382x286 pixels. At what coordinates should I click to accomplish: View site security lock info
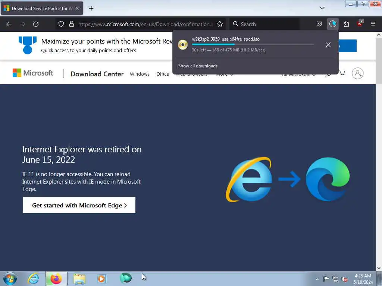(x=71, y=24)
